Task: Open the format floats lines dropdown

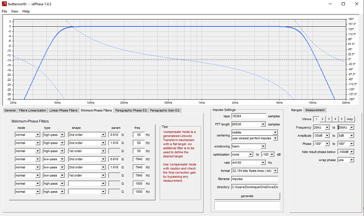Action: 275,171
